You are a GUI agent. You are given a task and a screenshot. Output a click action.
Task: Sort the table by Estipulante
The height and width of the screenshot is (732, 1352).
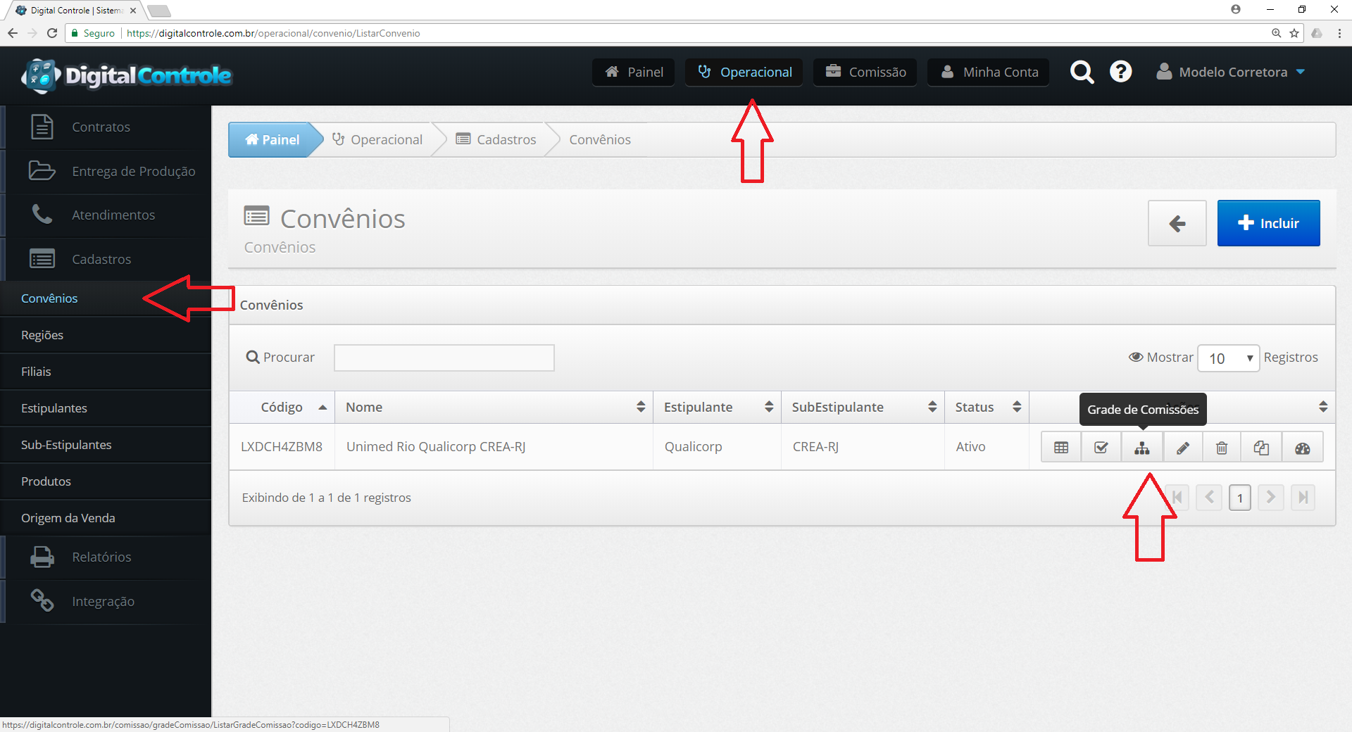tap(718, 408)
